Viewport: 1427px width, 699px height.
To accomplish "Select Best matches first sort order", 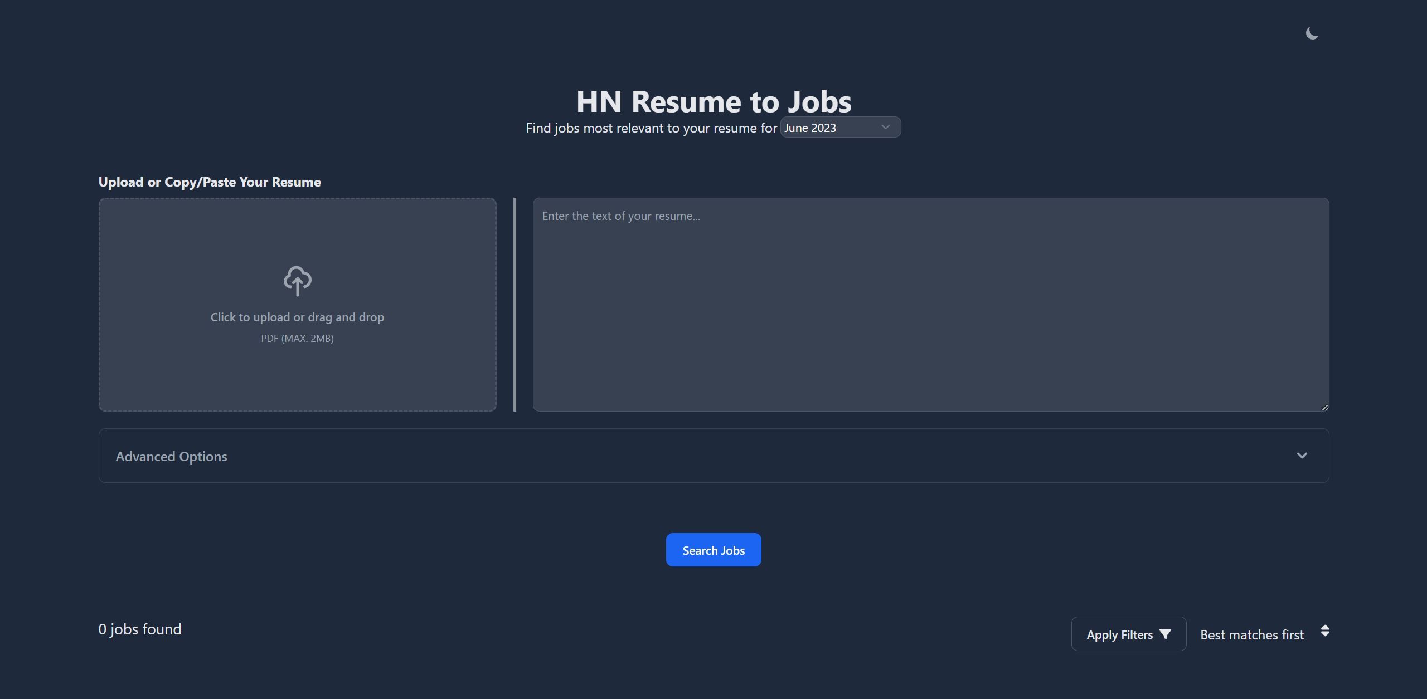I will (1264, 633).
